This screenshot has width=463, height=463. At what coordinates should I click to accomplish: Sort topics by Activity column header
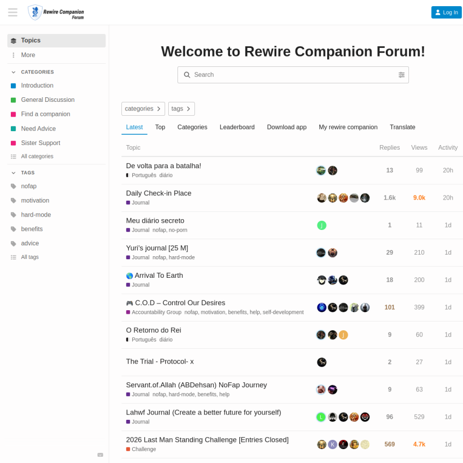tap(448, 148)
